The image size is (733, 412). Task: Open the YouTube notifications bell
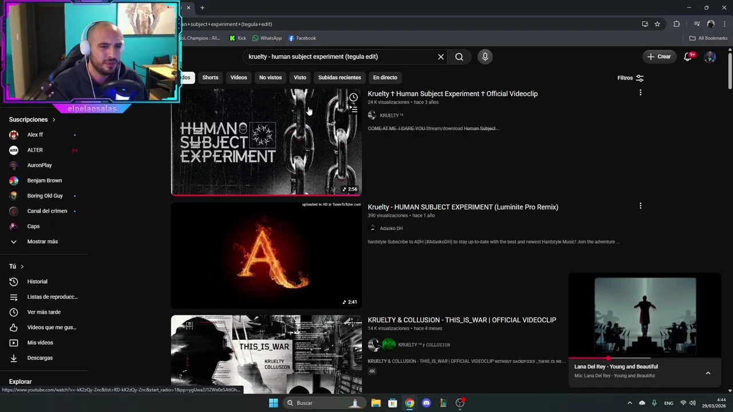(689, 57)
